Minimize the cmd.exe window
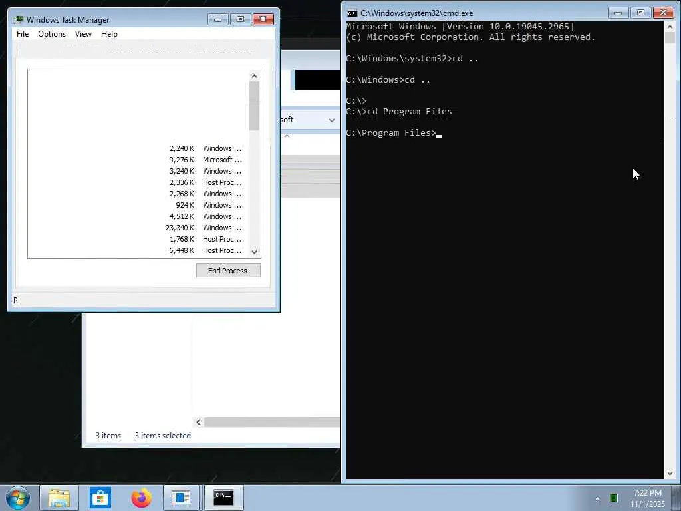The height and width of the screenshot is (511, 681). pos(618,13)
